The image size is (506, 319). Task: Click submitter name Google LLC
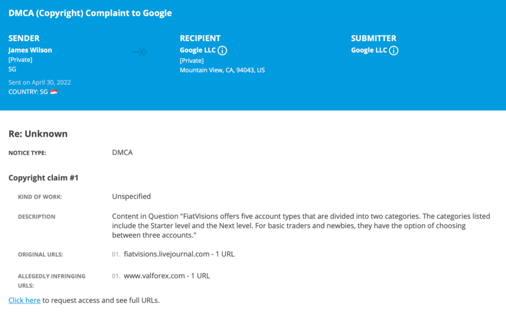click(x=369, y=50)
